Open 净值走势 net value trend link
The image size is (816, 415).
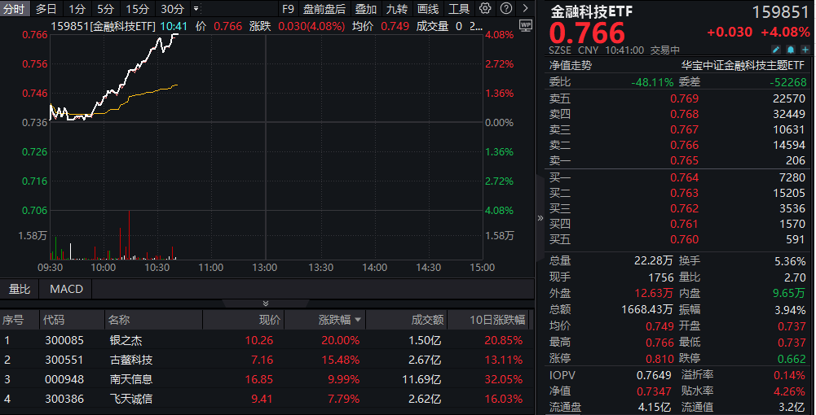pos(570,65)
